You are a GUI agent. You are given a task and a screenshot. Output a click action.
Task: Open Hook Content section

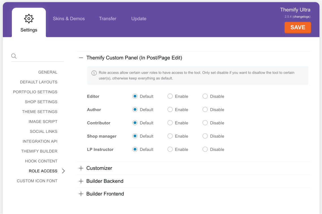(41, 161)
